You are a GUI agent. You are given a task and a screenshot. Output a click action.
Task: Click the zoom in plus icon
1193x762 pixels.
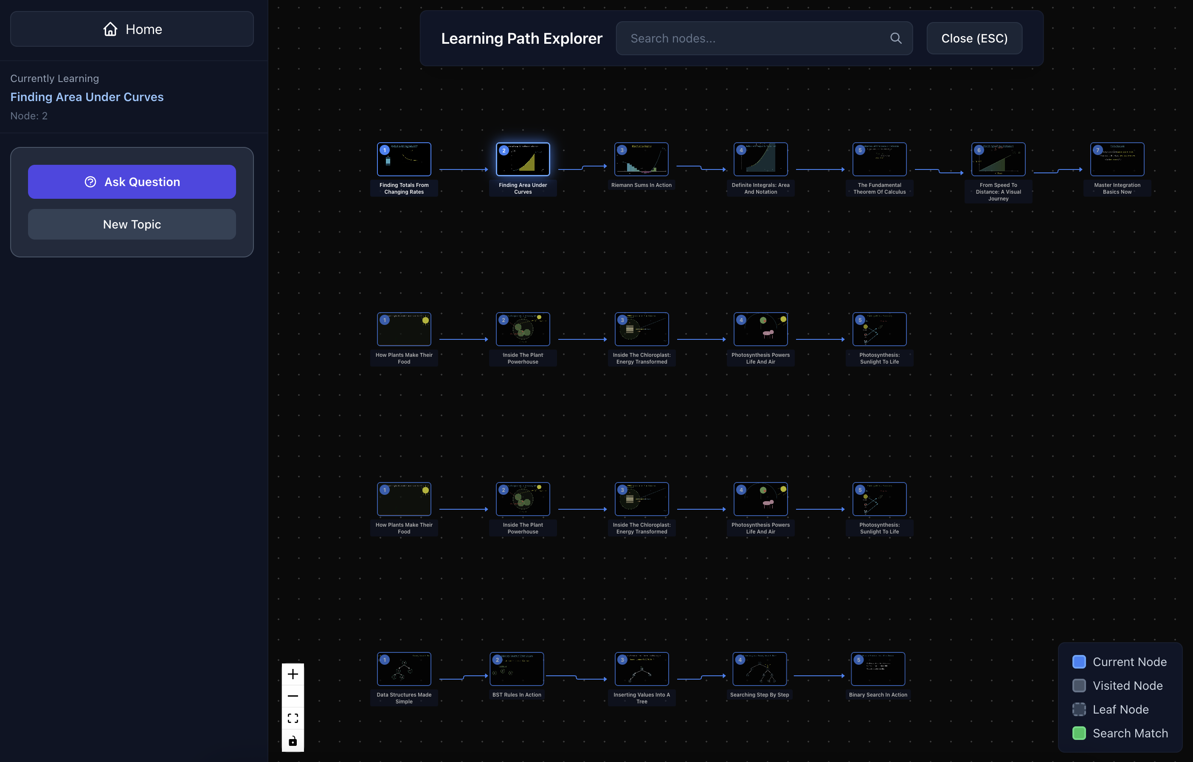[x=293, y=674]
